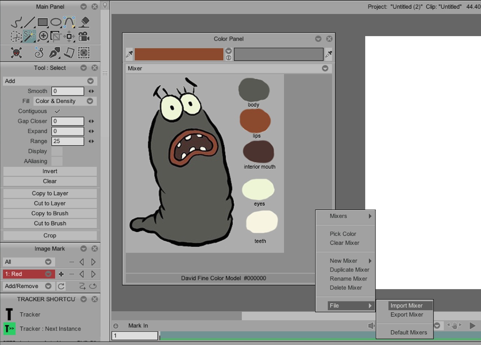Toggle the Display checkbox
481x345 pixels.
[x=57, y=151]
